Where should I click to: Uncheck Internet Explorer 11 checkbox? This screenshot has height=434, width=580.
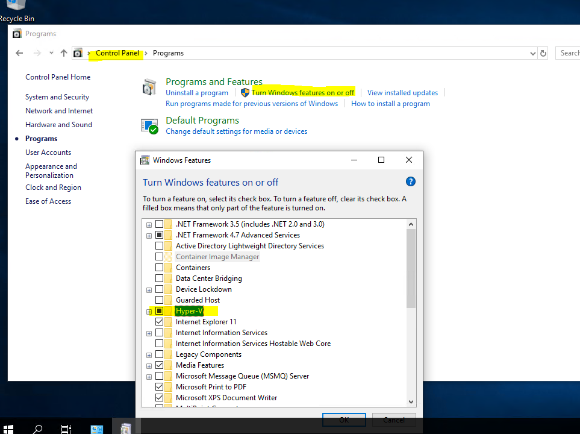tap(159, 321)
